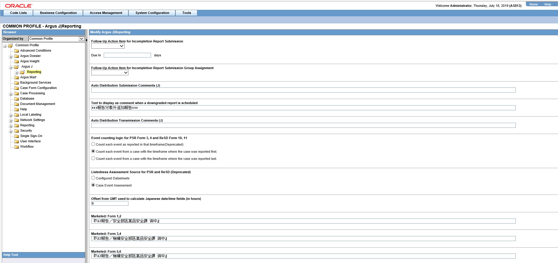The width and height of the screenshot is (558, 263).
Task: Click the Advanced Conditions folder icon
Action: pyautogui.click(x=17, y=51)
